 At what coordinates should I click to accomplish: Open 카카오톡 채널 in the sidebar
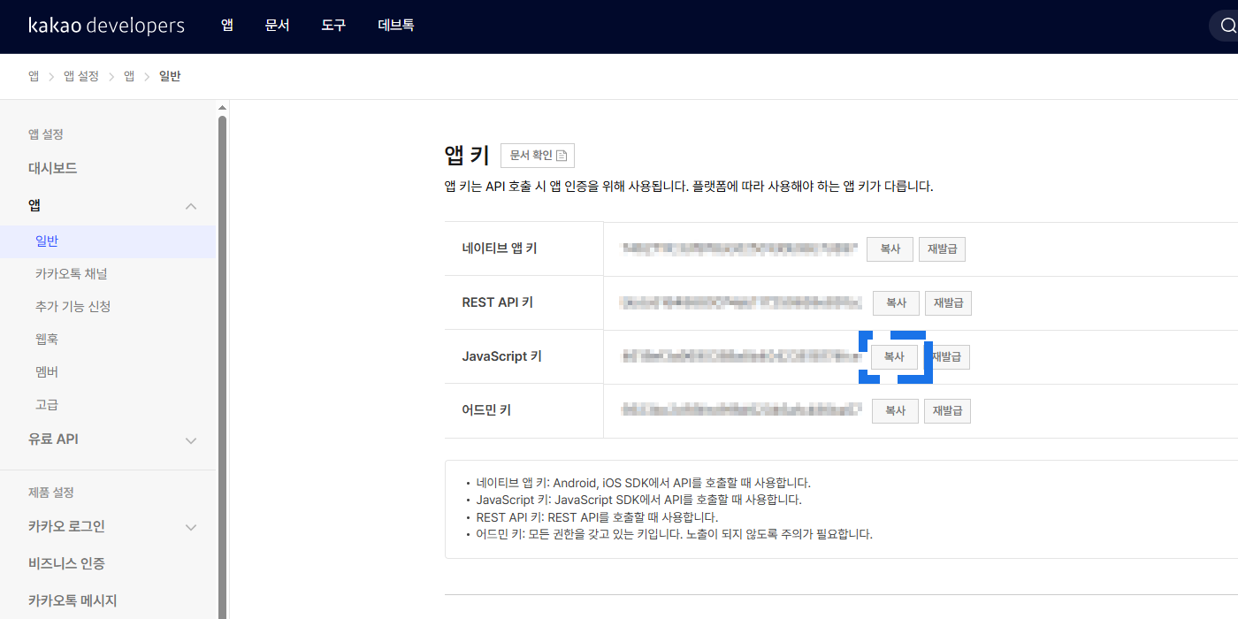point(72,274)
